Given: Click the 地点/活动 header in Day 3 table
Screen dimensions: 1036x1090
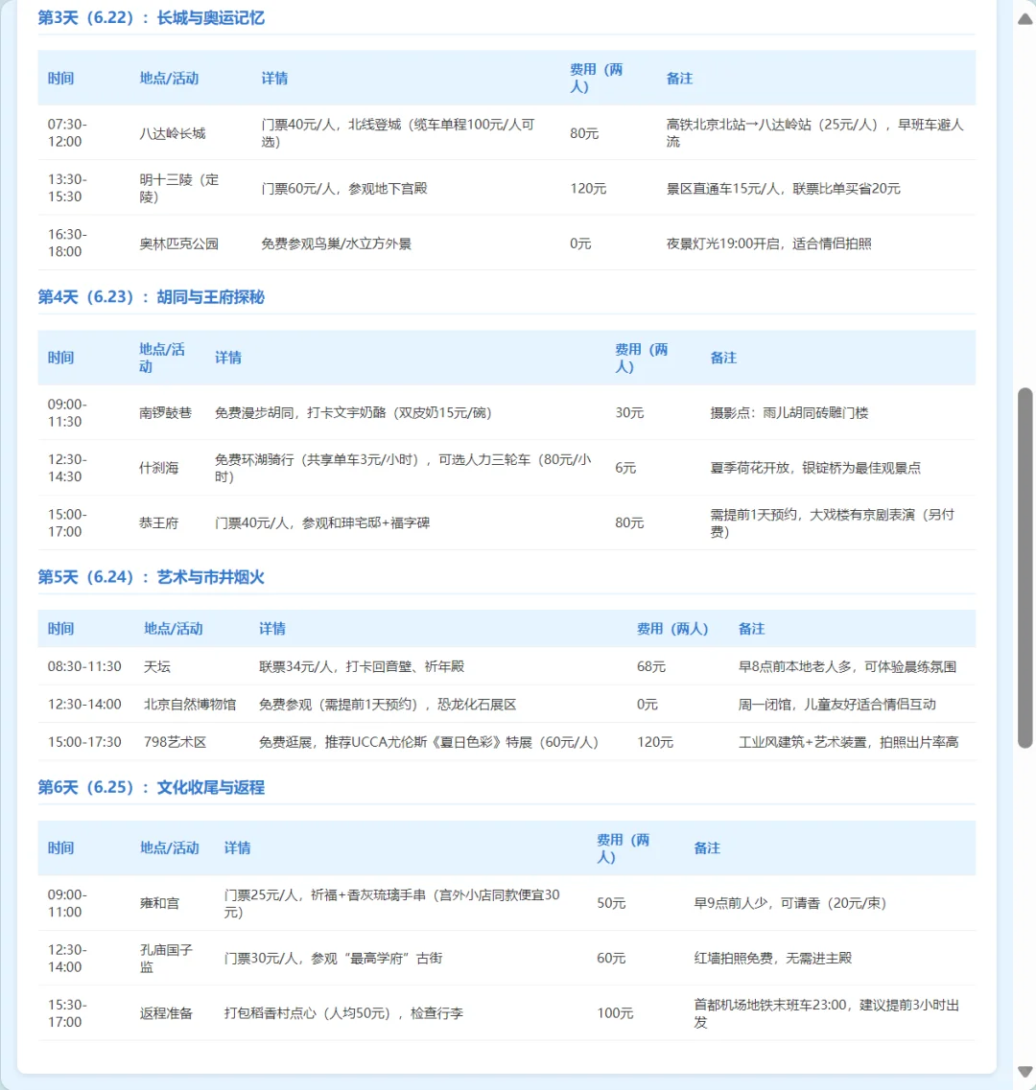Looking at the screenshot, I should [x=169, y=78].
